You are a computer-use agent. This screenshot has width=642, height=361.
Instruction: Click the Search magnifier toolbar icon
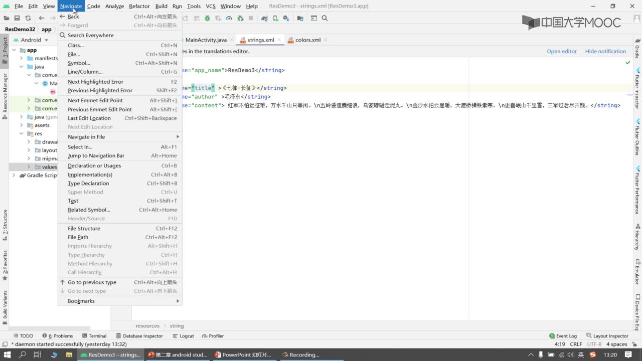point(325,18)
